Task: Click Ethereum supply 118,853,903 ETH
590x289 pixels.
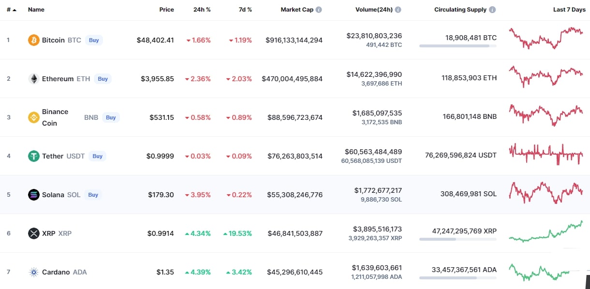Action: 469,78
